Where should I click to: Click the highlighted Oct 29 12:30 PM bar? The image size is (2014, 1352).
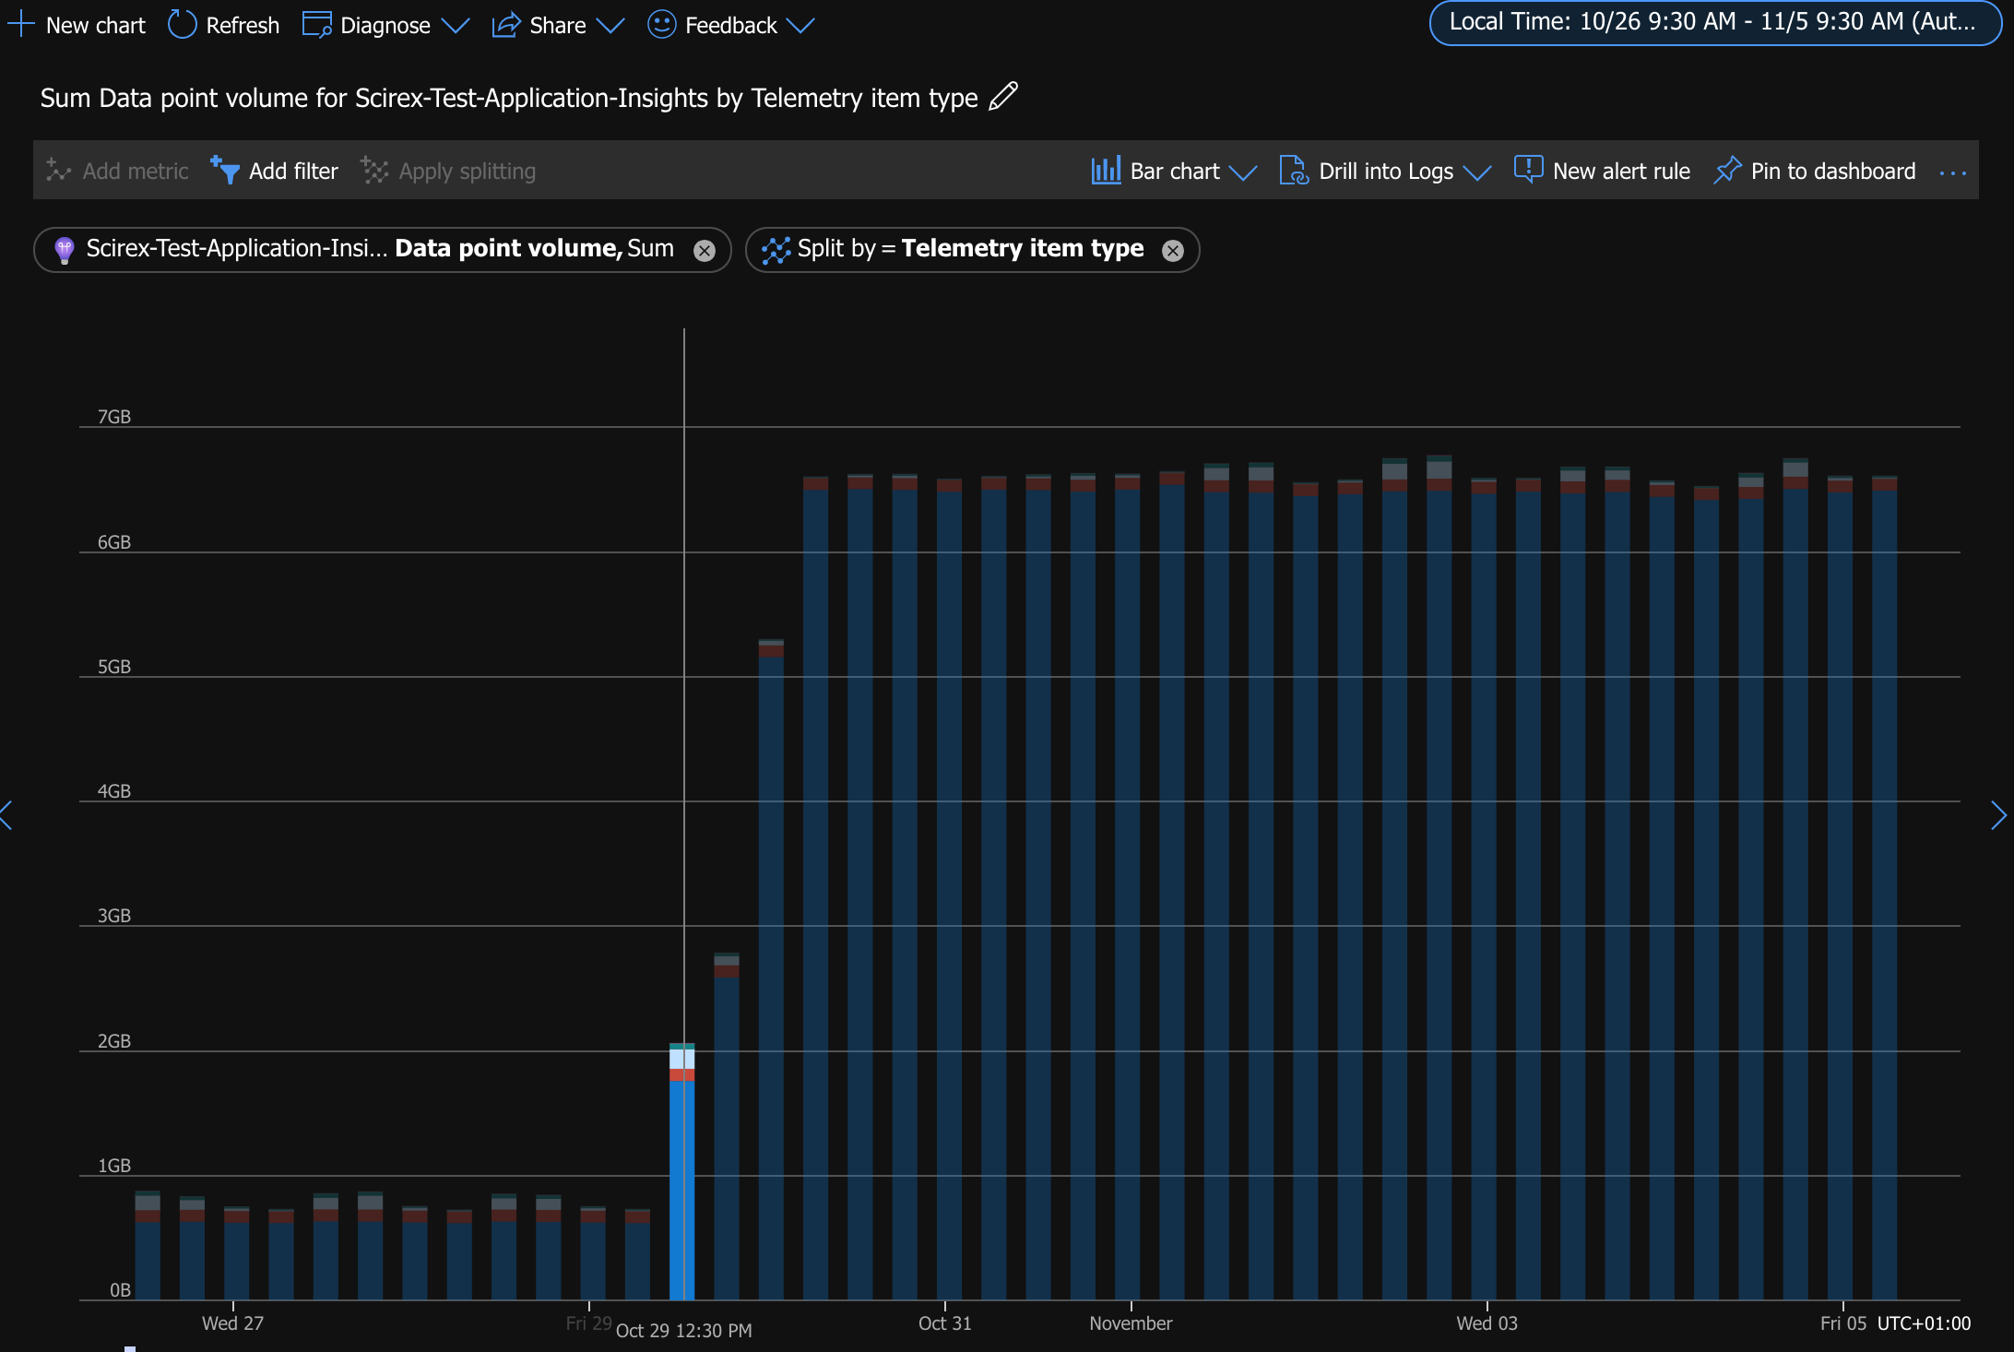(x=681, y=1171)
